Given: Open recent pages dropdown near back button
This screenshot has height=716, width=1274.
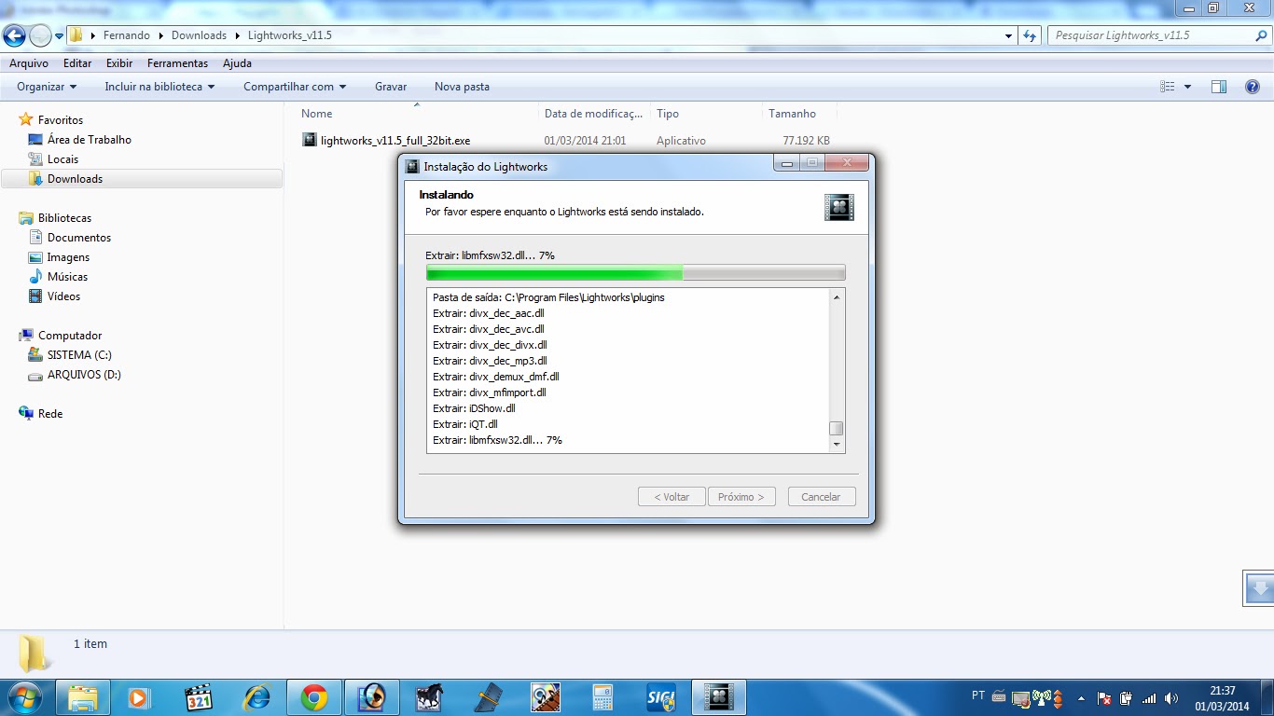Looking at the screenshot, I should [60, 35].
